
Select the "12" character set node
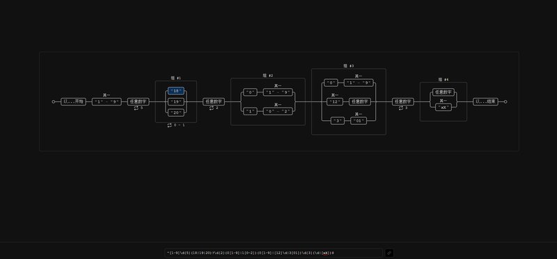pos(335,101)
